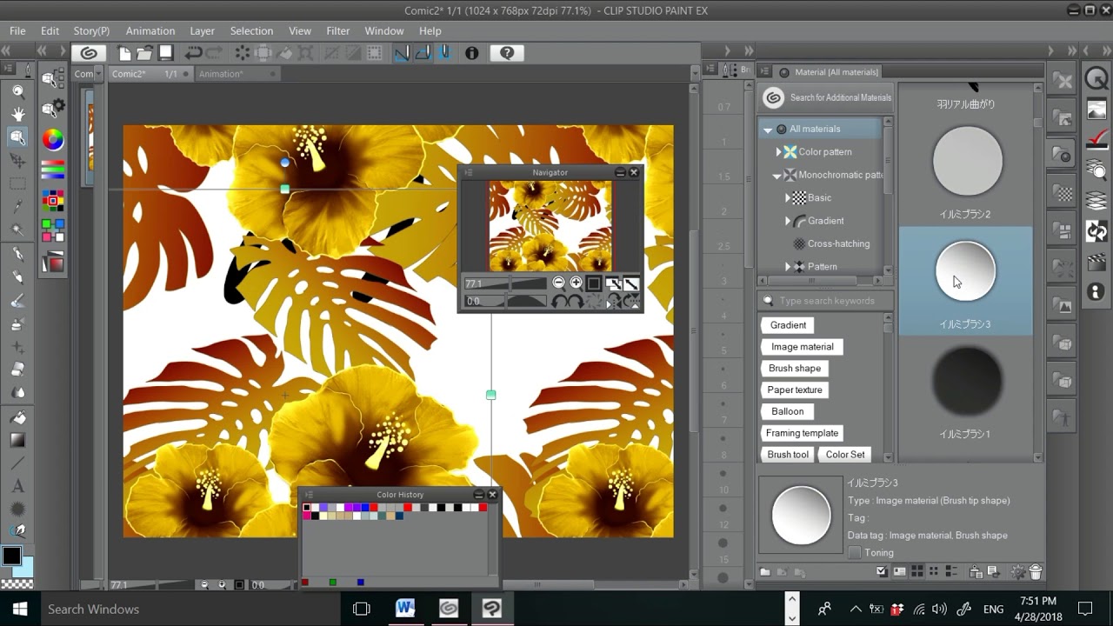Image resolution: width=1113 pixels, height=626 pixels.
Task: Open the Story(P) menu
Action: (91, 30)
